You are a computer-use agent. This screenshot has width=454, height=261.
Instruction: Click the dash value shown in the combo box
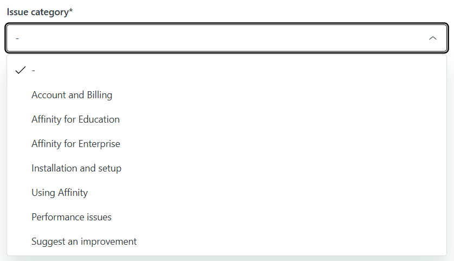18,39
